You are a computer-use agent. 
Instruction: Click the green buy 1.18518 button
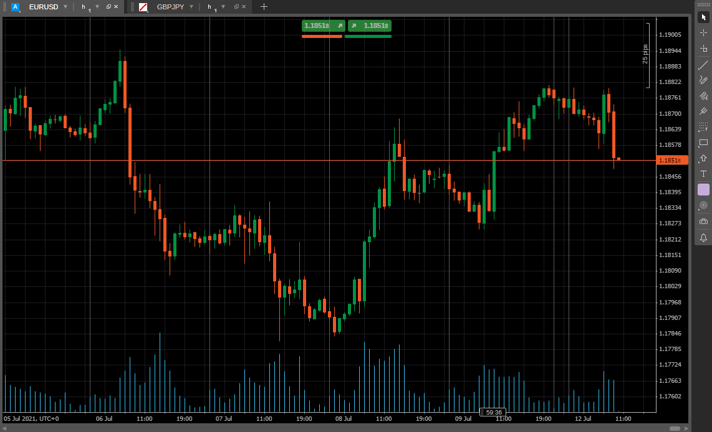coord(368,26)
